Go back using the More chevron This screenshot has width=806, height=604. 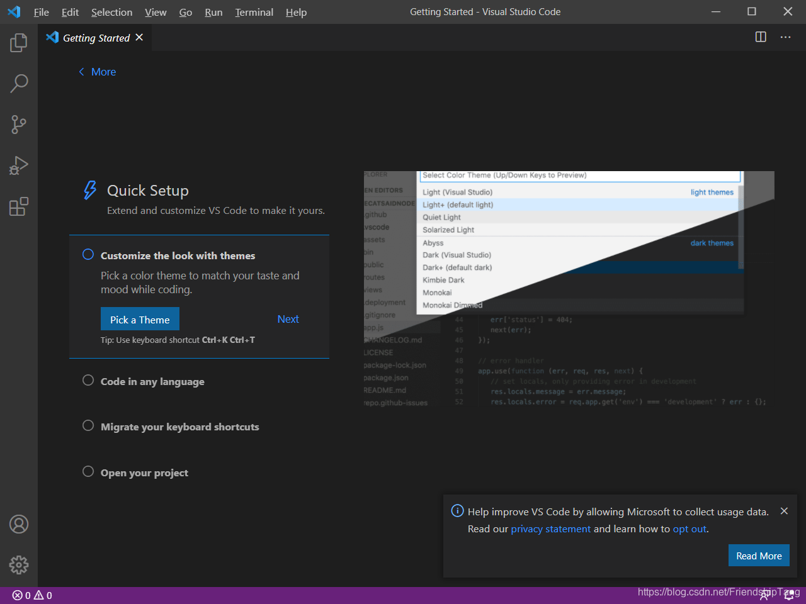97,72
